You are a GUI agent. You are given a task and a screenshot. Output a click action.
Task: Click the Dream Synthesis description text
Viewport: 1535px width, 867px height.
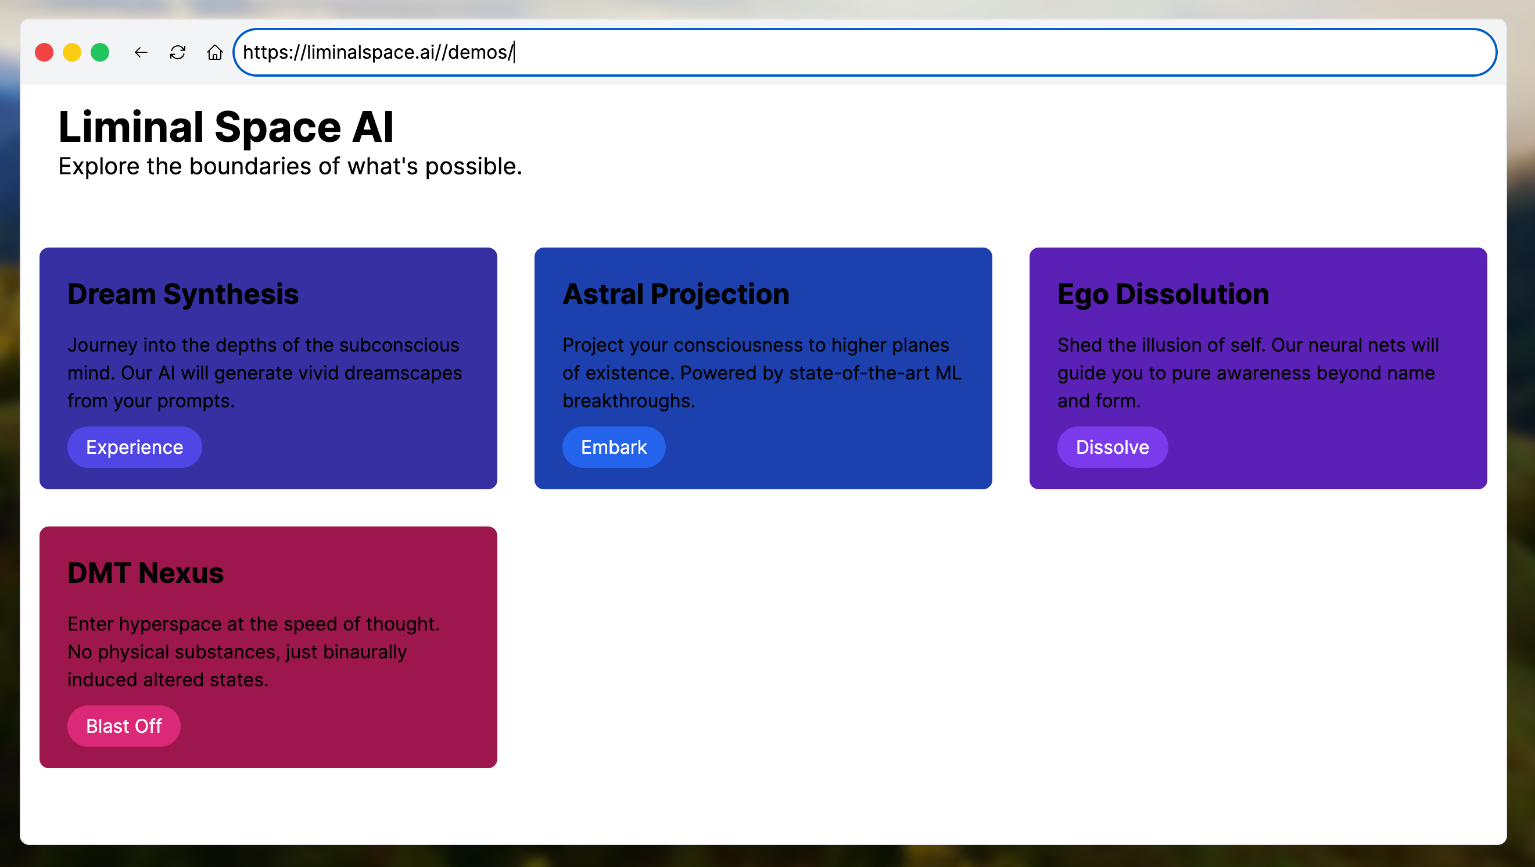tap(264, 372)
